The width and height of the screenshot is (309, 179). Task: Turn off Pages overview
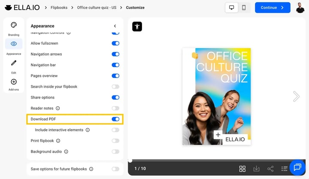115,76
